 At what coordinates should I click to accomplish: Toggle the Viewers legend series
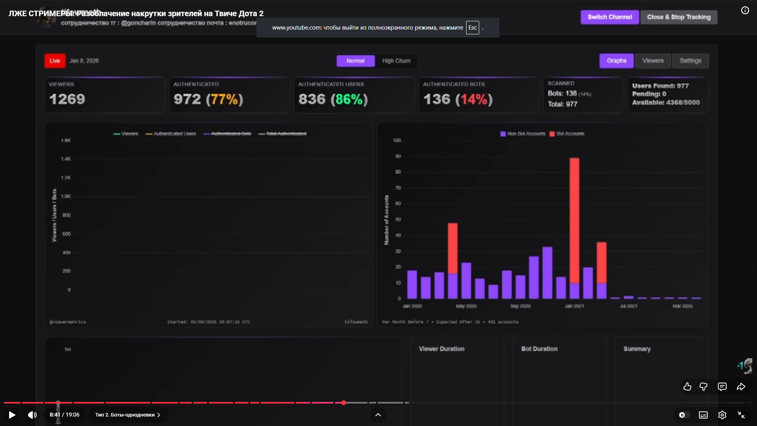[126, 134]
